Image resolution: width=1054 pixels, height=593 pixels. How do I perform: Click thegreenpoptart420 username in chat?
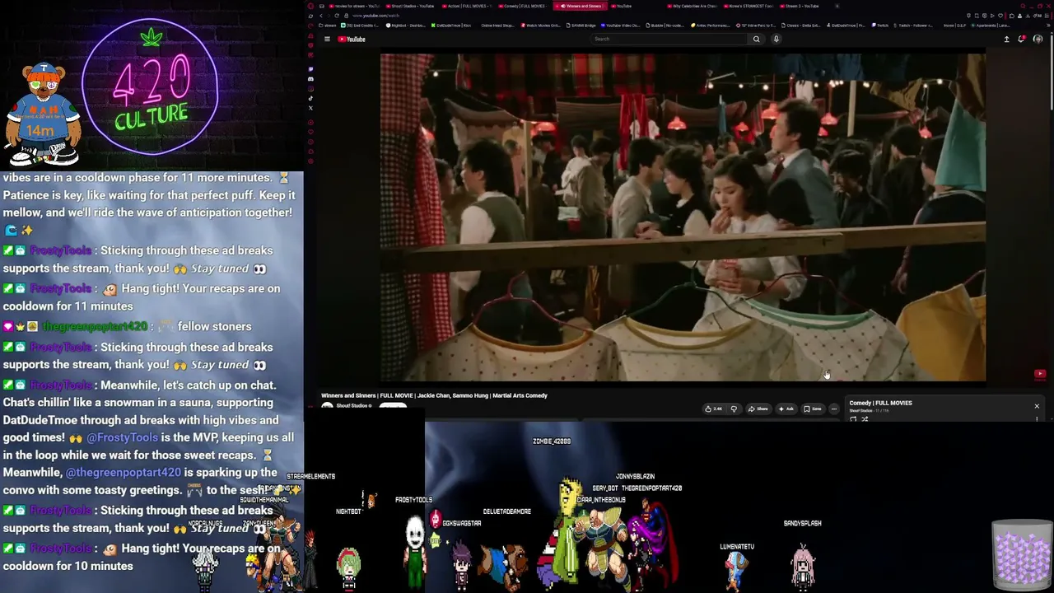[x=95, y=326]
